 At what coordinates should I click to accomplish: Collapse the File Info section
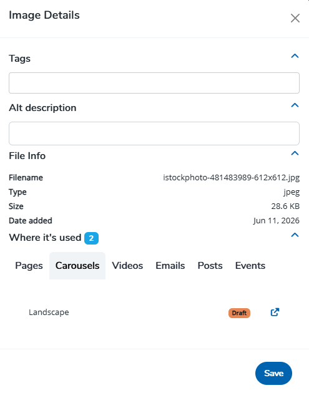pyautogui.click(x=295, y=153)
